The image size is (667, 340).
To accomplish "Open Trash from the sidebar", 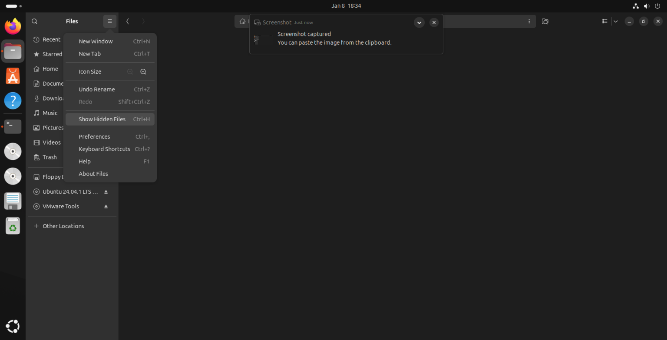I will [x=49, y=157].
